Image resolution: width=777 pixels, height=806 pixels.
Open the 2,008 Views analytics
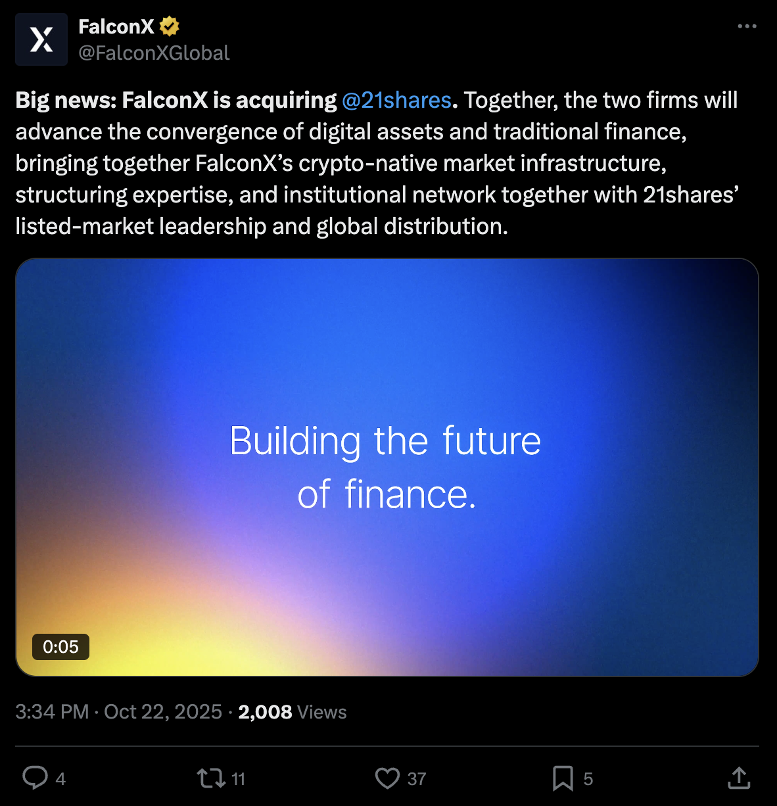tap(293, 712)
